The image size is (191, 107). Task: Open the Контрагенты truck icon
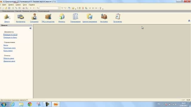(x=21, y=17)
